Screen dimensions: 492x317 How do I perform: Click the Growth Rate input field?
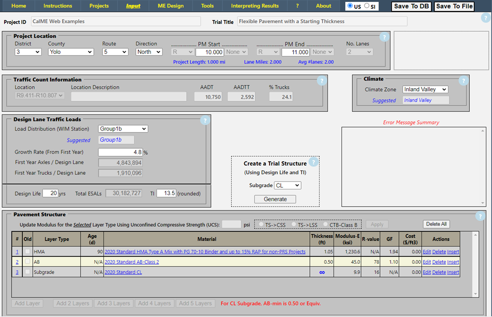tap(120, 152)
